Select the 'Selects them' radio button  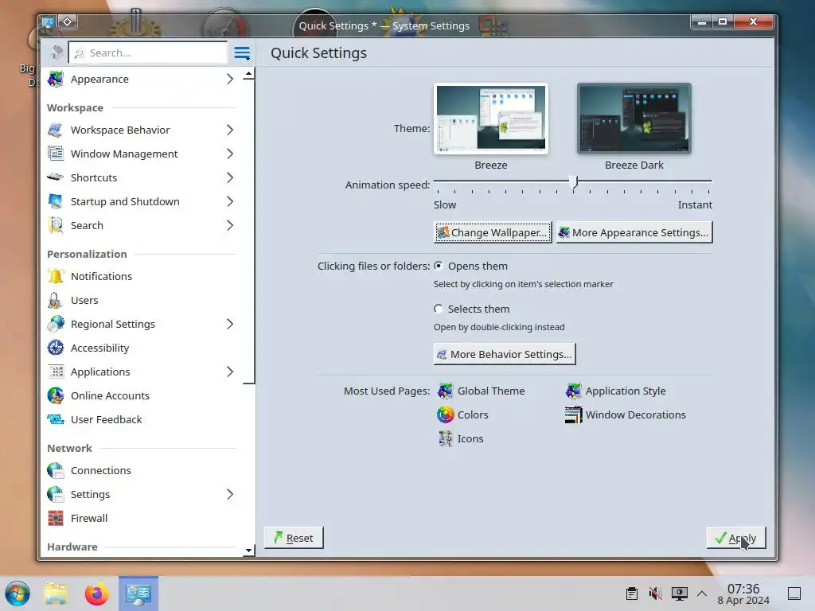(439, 309)
